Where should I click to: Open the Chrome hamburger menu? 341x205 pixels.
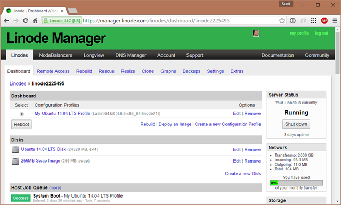(x=335, y=21)
